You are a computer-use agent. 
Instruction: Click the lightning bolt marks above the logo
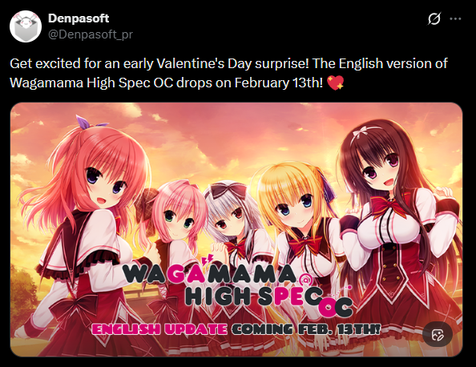(208, 260)
